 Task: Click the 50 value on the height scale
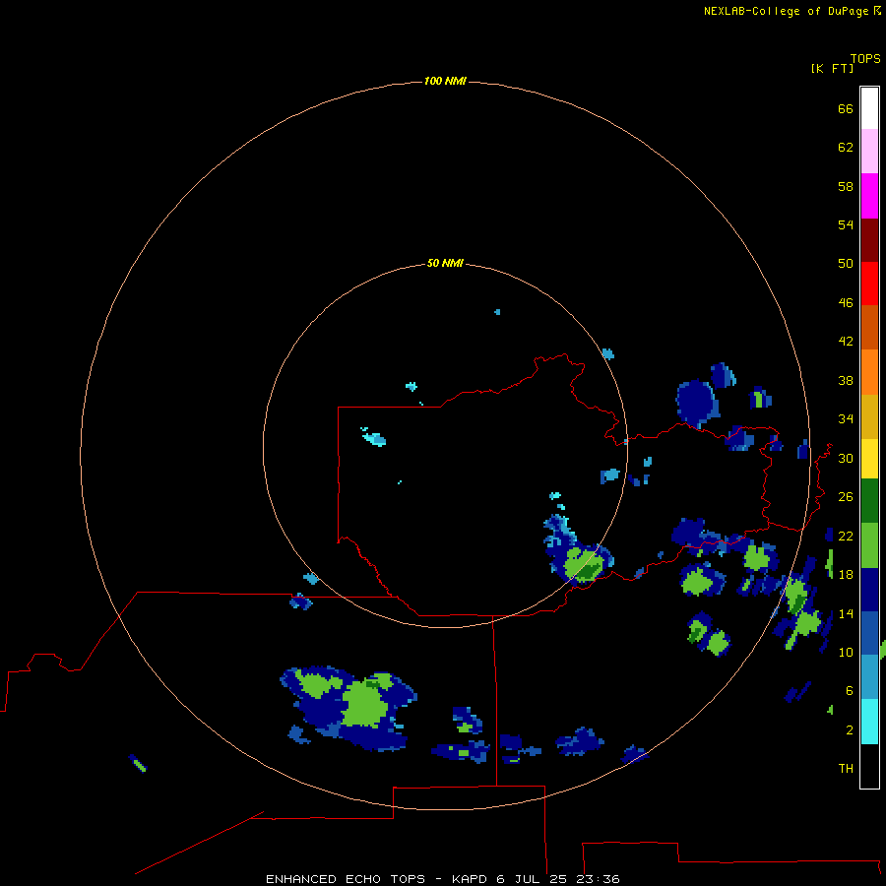pyautogui.click(x=846, y=264)
